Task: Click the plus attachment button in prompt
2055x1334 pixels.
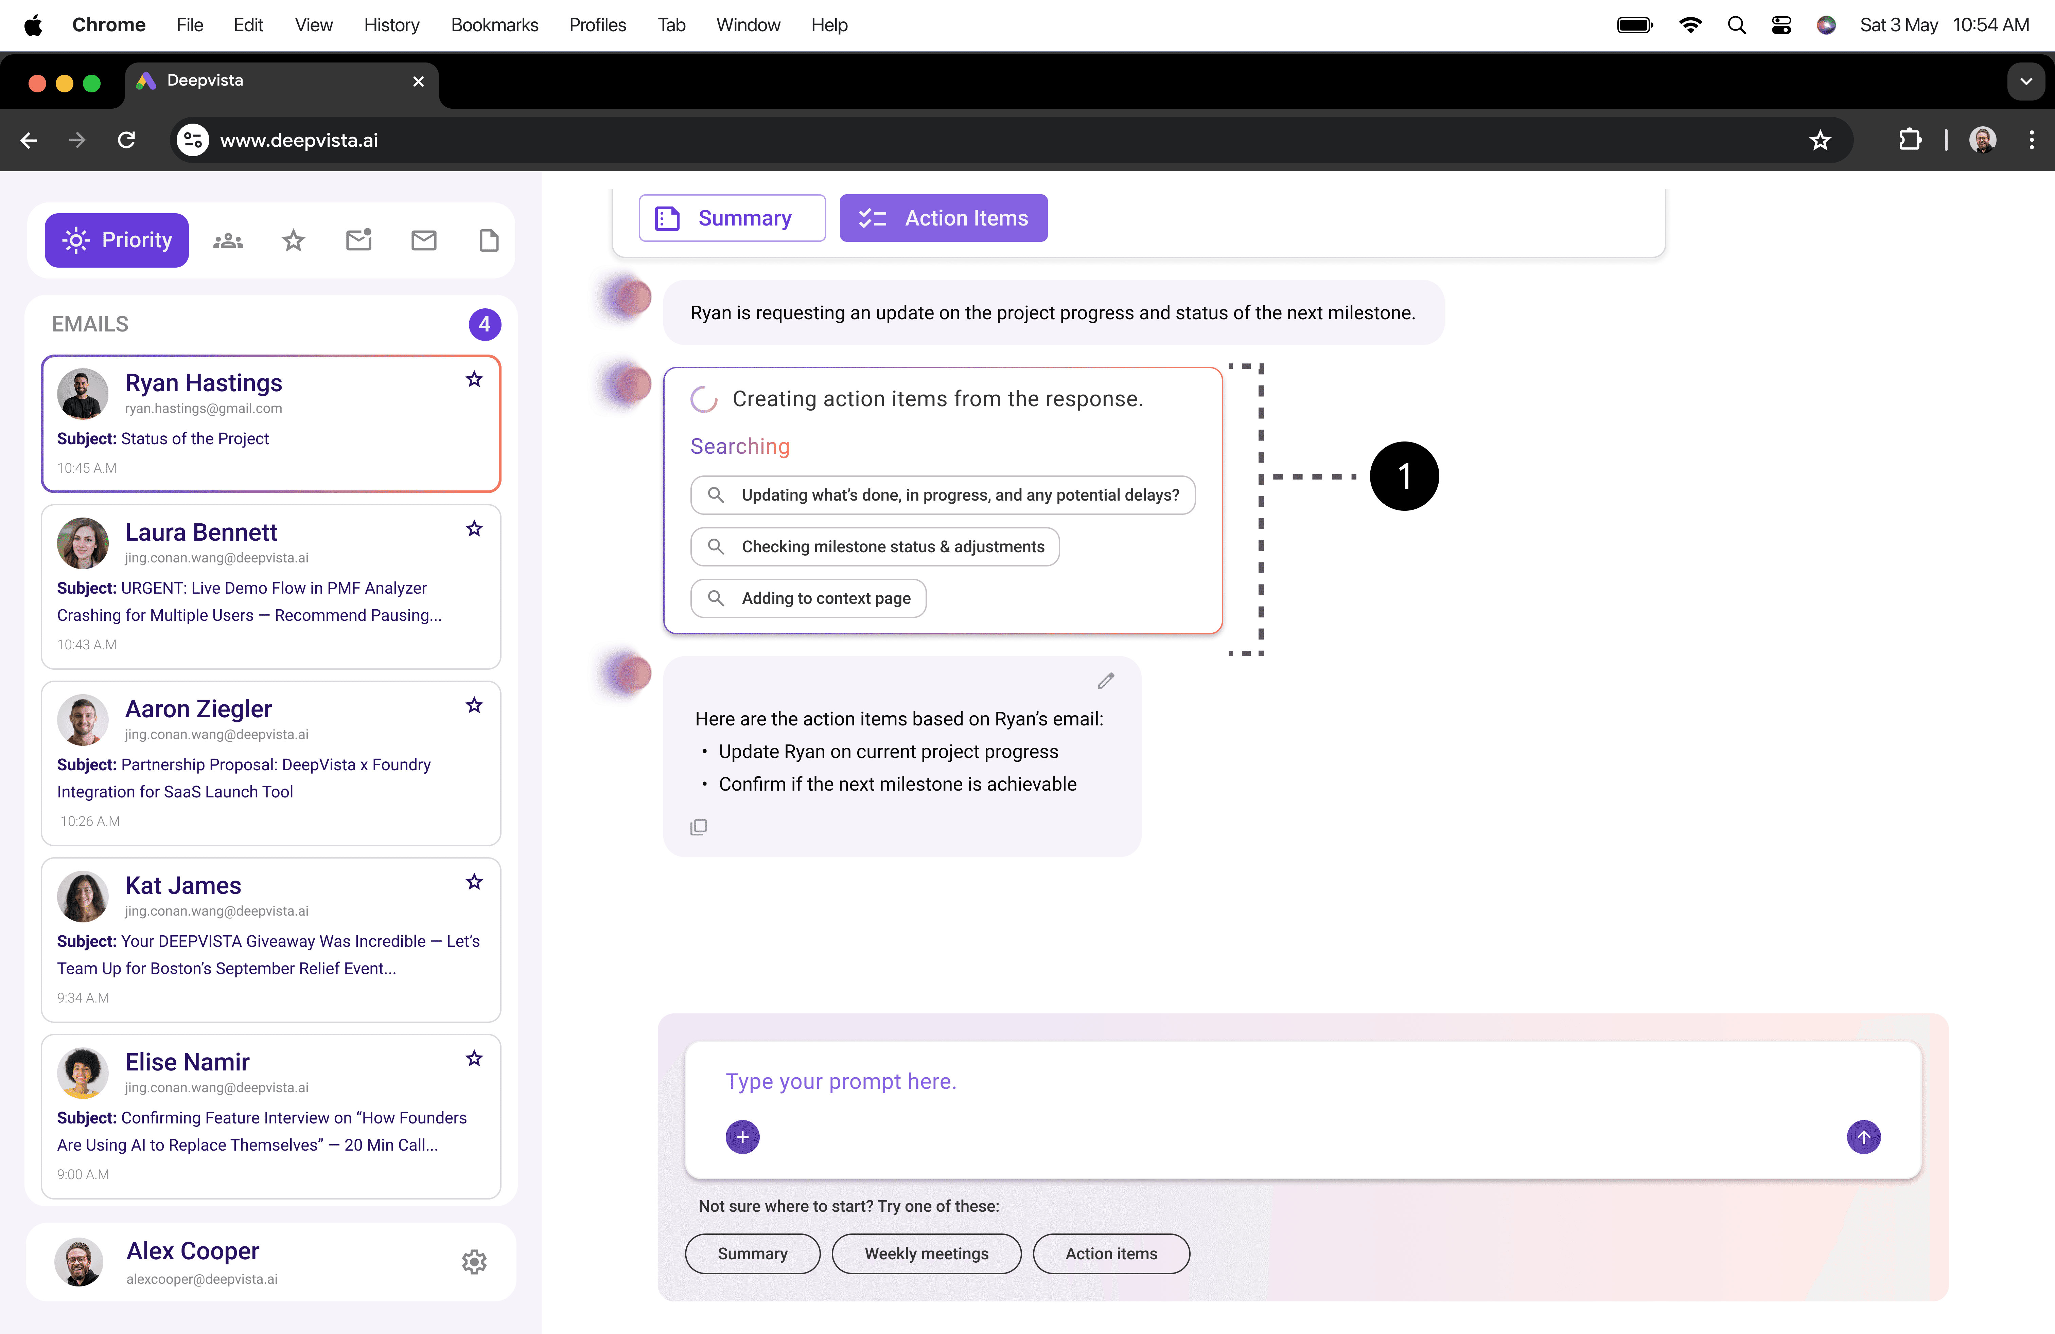Action: (x=742, y=1137)
